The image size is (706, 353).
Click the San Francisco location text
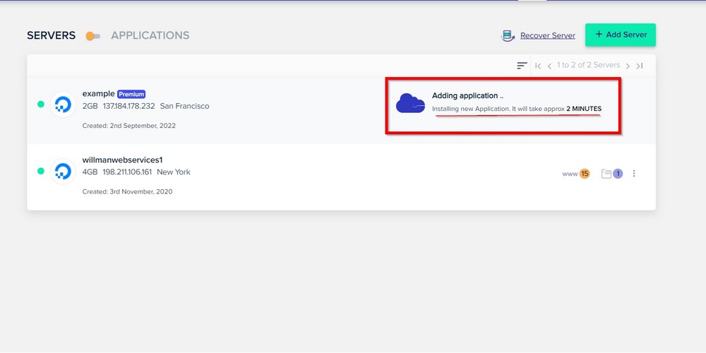(184, 107)
